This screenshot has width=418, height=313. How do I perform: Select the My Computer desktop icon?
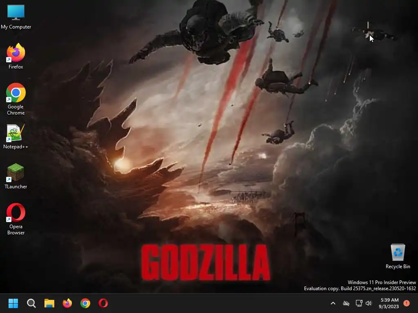click(16, 16)
